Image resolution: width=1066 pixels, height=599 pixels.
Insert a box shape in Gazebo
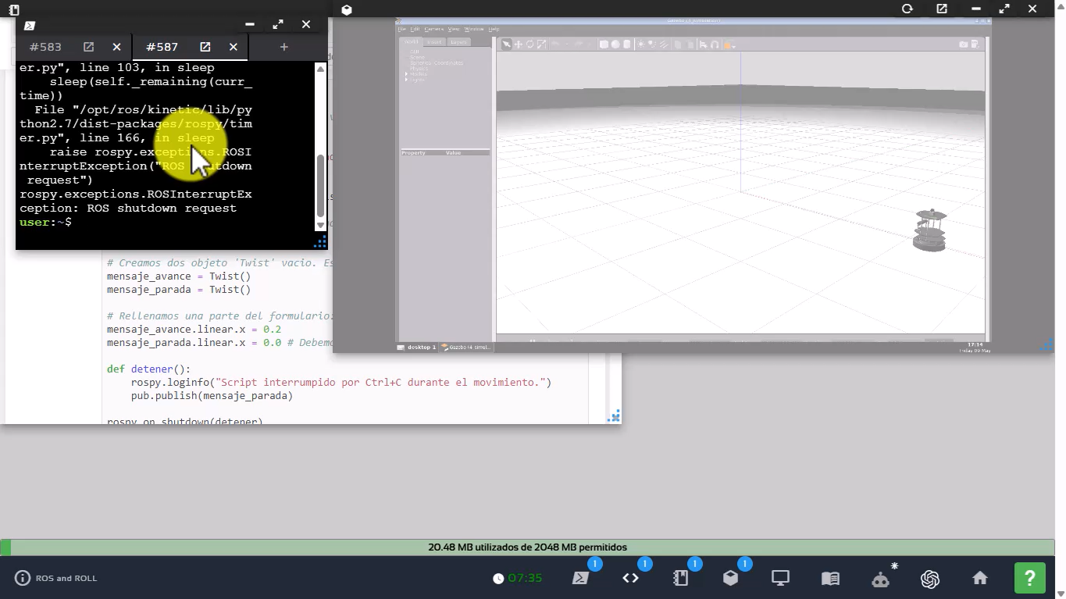point(604,45)
